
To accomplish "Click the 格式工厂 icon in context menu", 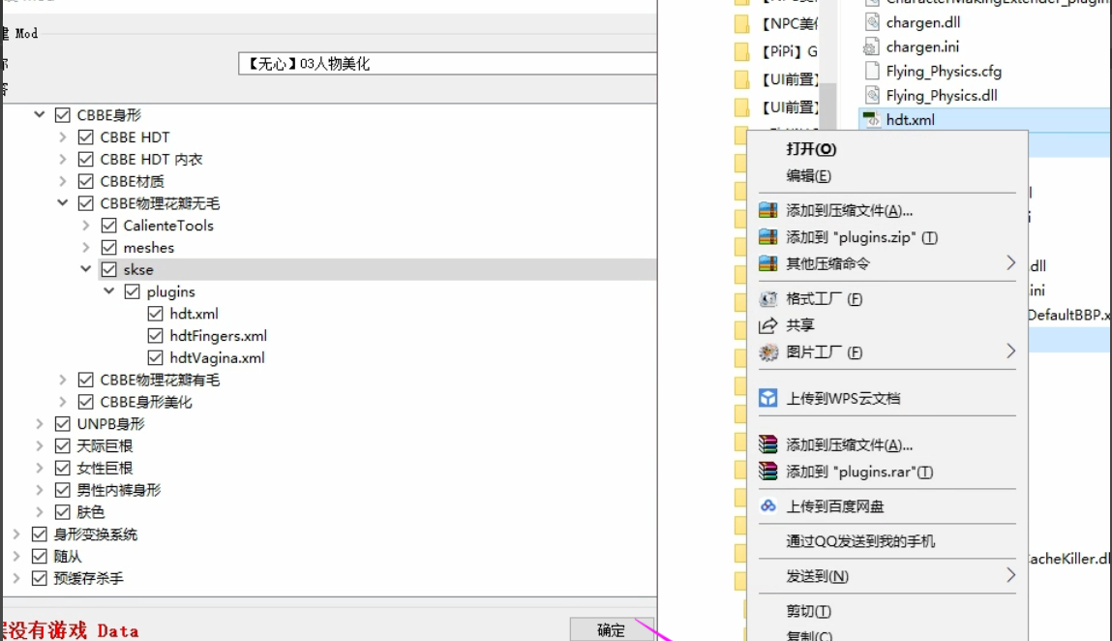I will (768, 299).
